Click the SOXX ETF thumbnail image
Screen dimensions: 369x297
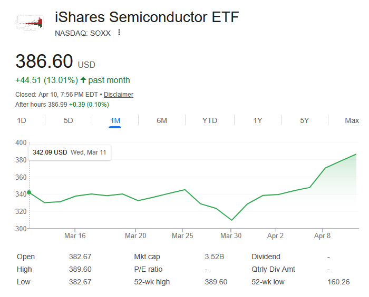point(30,23)
